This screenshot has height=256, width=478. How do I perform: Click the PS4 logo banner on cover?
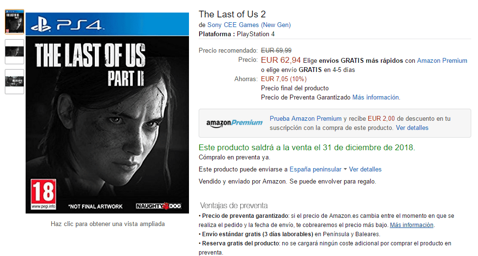(107, 24)
